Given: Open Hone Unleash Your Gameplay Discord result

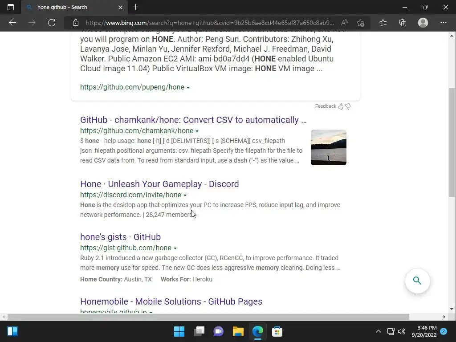Looking at the screenshot, I should tap(159, 184).
